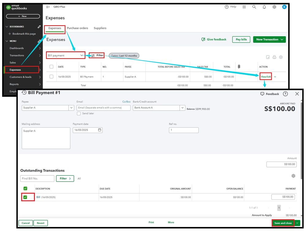Open the Payment date calendar icon
The height and width of the screenshot is (231, 306).
pos(100,130)
